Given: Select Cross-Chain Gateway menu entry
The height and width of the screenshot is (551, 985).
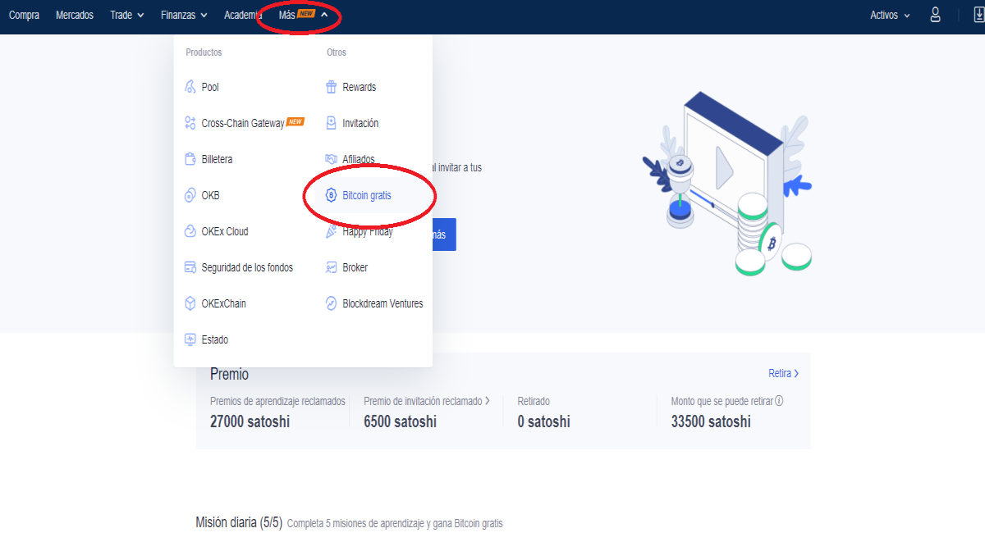Looking at the screenshot, I should (242, 123).
